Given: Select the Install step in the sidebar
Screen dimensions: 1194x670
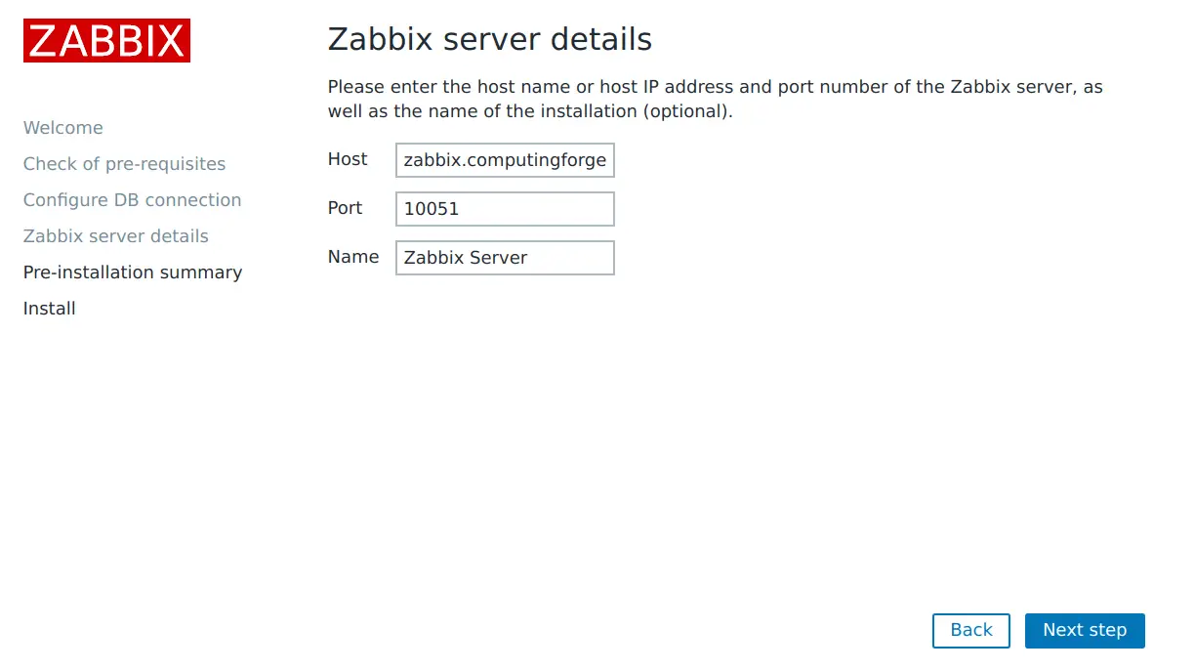Looking at the screenshot, I should coord(50,309).
